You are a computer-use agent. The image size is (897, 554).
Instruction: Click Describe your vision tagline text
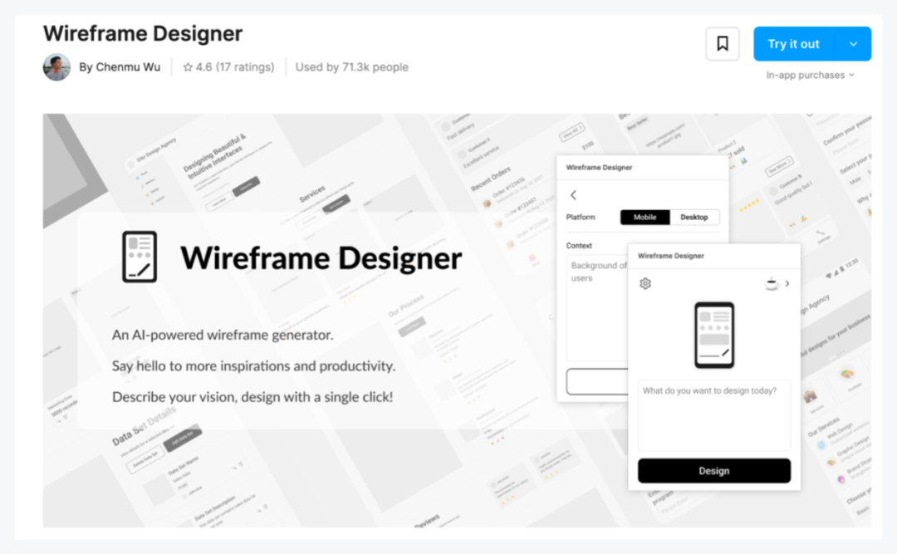click(252, 397)
